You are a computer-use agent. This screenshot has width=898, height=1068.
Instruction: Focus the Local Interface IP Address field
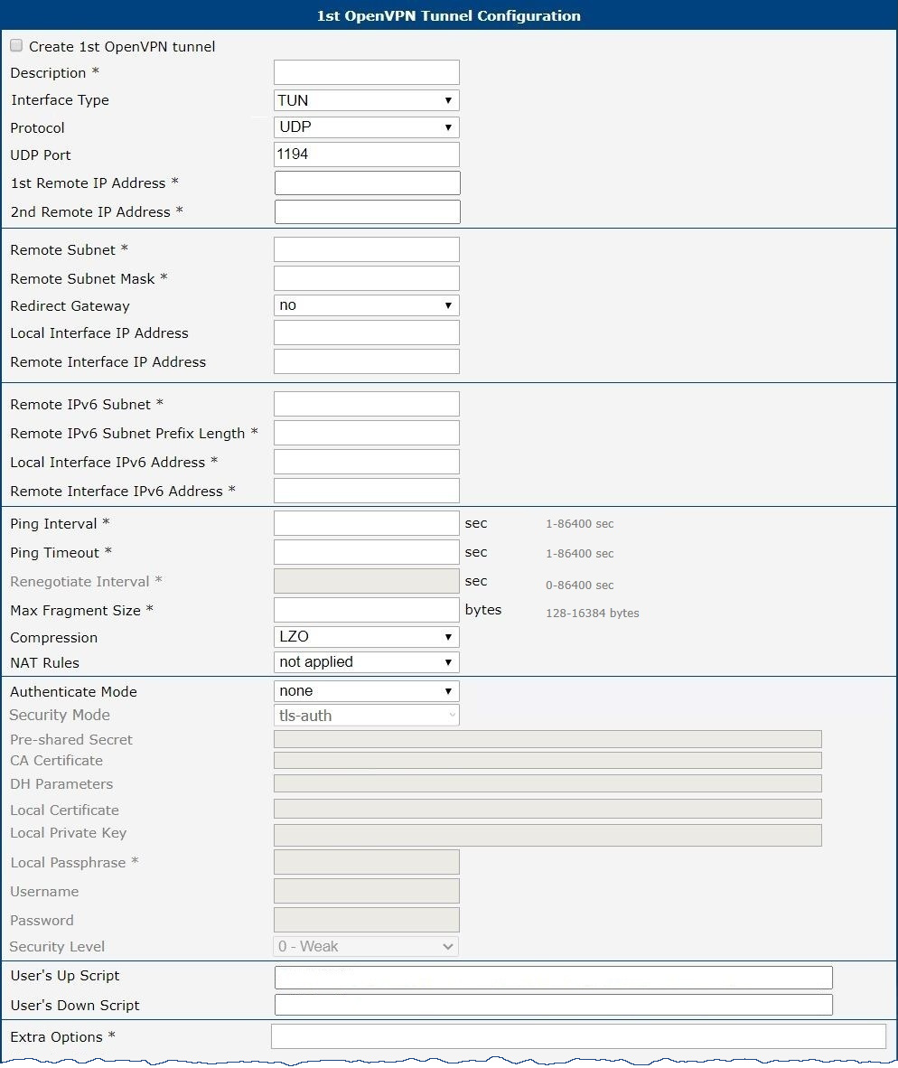366,333
